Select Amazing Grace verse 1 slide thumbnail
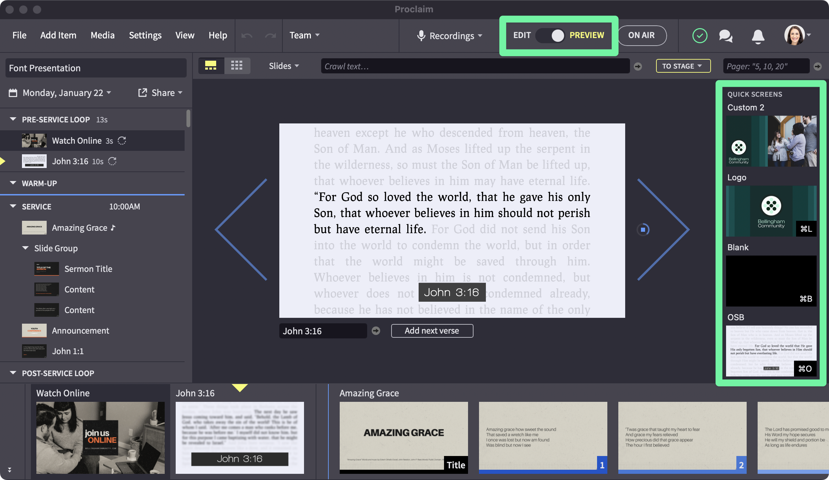Screen dimensions: 829x480 pos(543,438)
